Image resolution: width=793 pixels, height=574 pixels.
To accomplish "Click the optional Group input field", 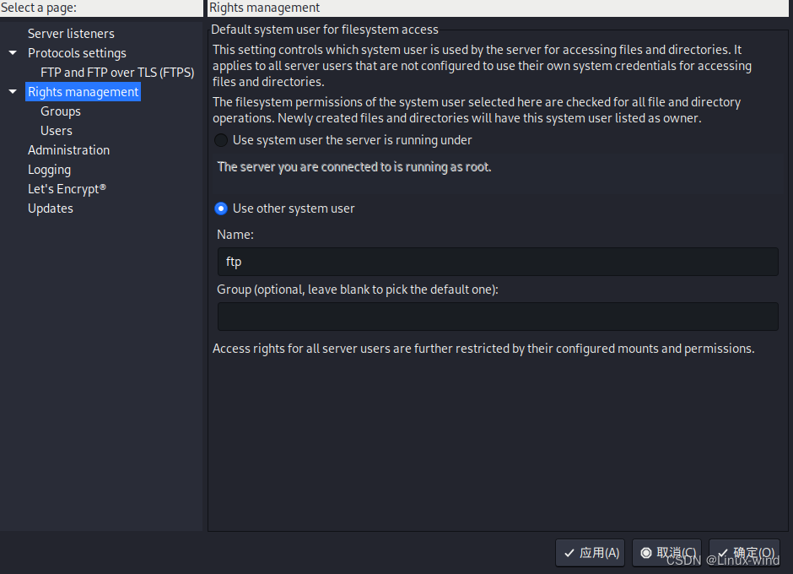I will pyautogui.click(x=498, y=317).
